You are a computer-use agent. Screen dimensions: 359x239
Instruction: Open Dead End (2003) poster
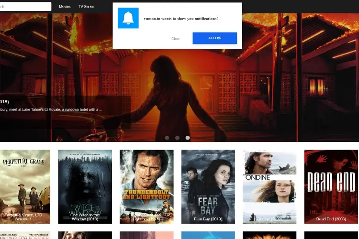tap(331, 186)
